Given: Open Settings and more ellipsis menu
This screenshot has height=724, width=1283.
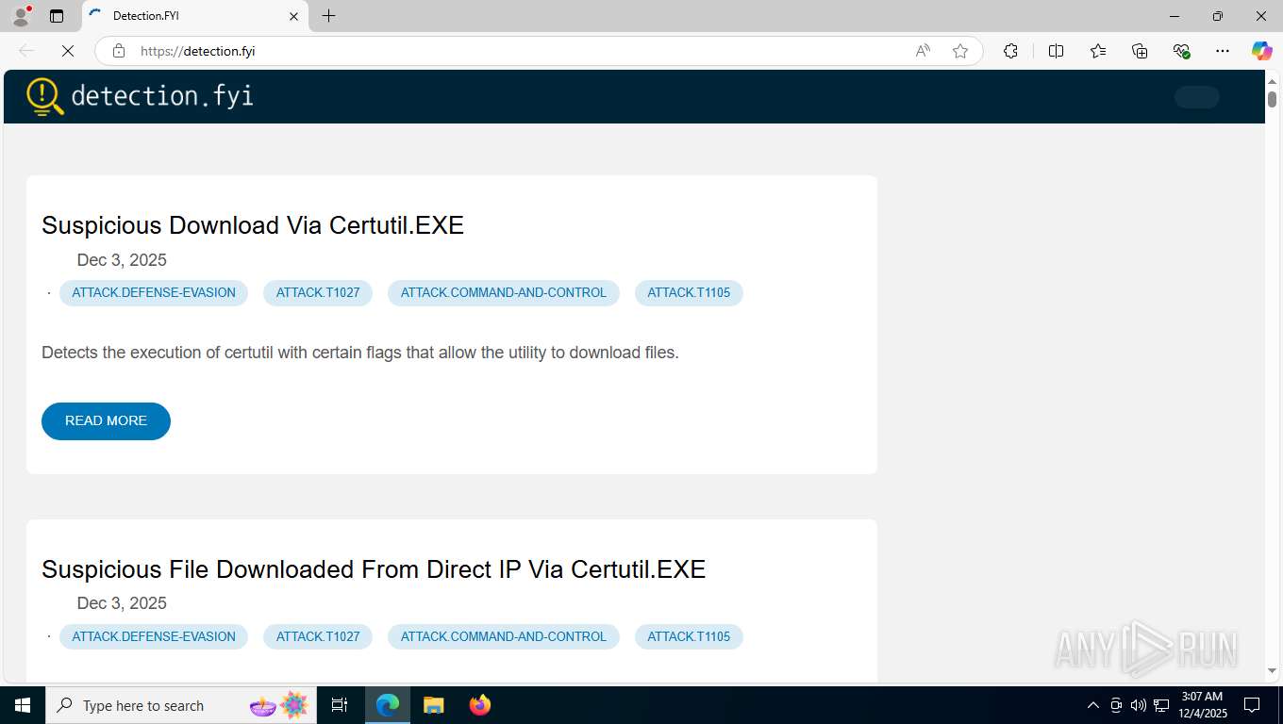Looking at the screenshot, I should tap(1223, 51).
